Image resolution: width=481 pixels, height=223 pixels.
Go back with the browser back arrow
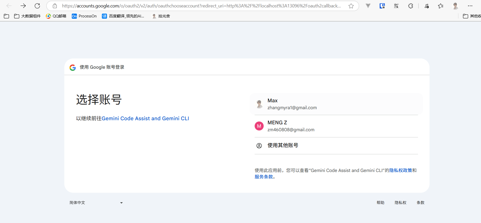(9, 6)
